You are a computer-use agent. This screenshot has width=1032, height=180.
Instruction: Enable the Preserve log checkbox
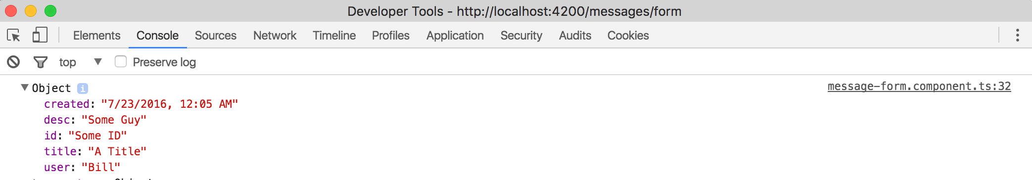[121, 61]
